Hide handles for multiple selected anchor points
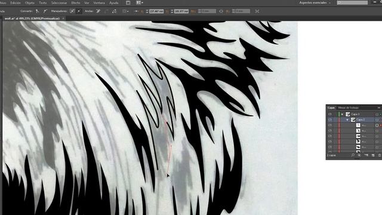 point(79,11)
